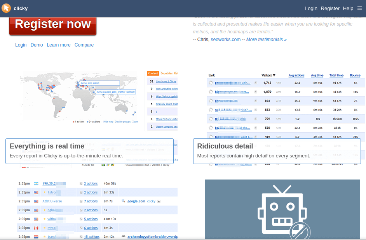This screenshot has width=366, height=240.
Task: Select the Content tab in map panel
Action: 153,73
